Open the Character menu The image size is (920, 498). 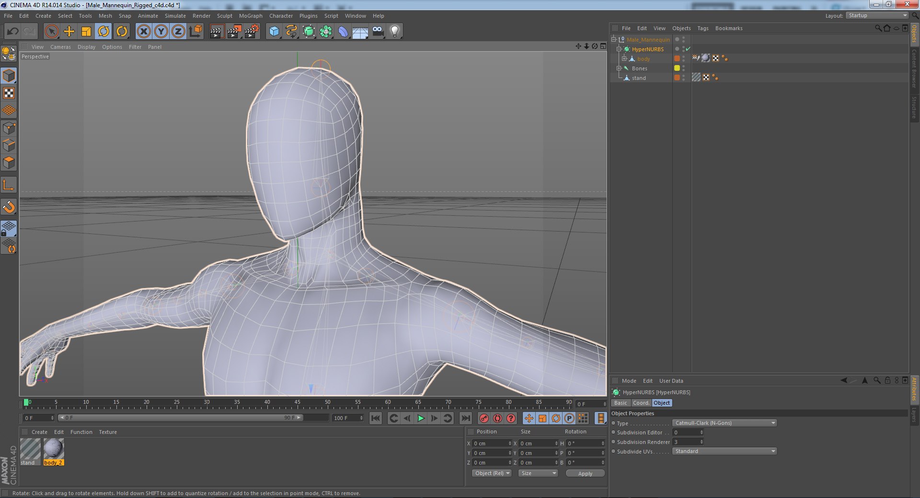pyautogui.click(x=281, y=16)
